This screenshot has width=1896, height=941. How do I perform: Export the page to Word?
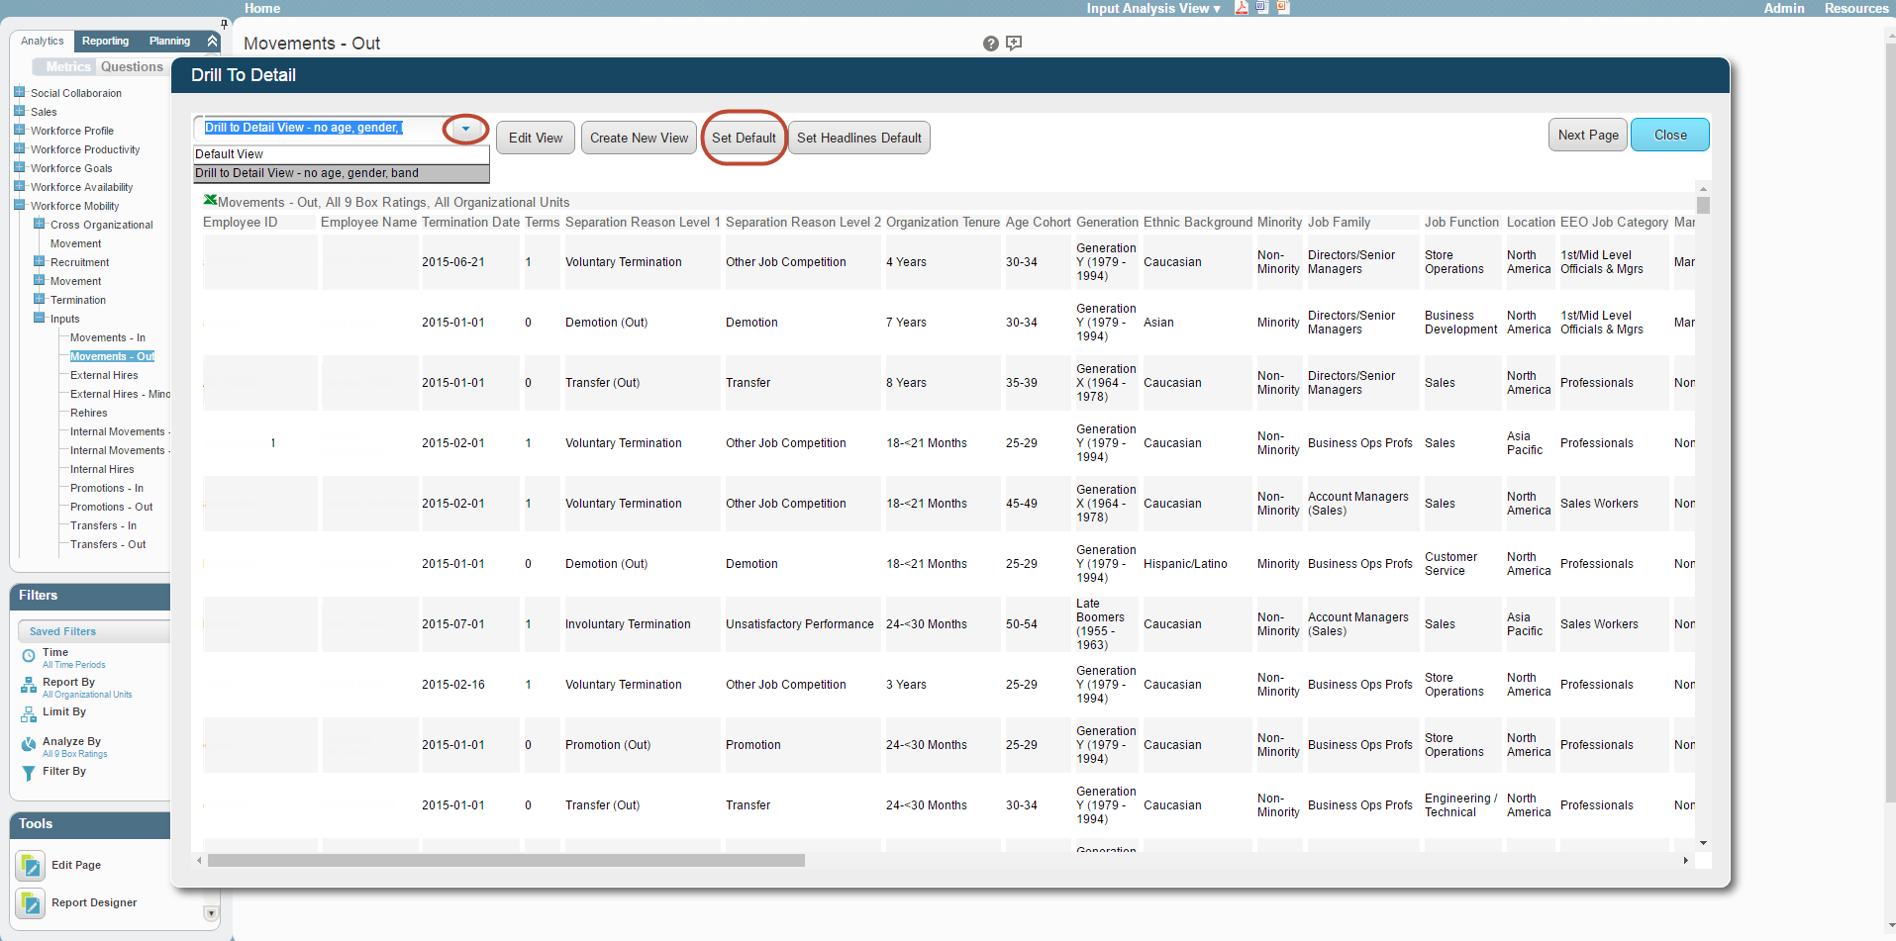click(x=1262, y=8)
